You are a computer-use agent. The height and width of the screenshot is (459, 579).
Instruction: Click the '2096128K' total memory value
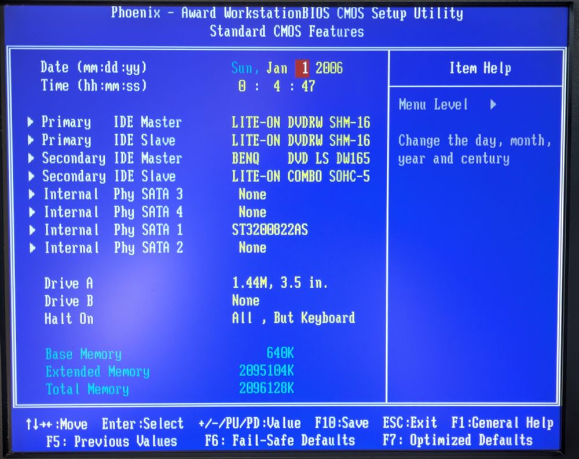coord(266,388)
